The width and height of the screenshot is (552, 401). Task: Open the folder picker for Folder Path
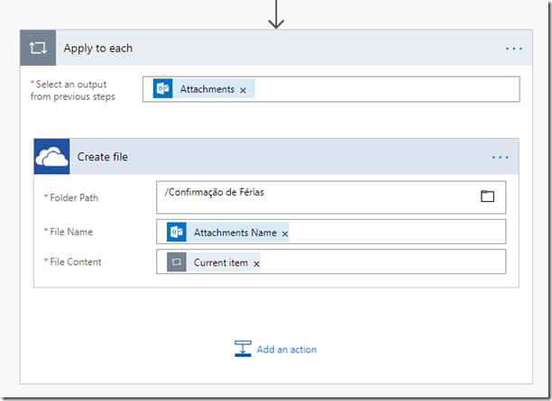point(488,196)
